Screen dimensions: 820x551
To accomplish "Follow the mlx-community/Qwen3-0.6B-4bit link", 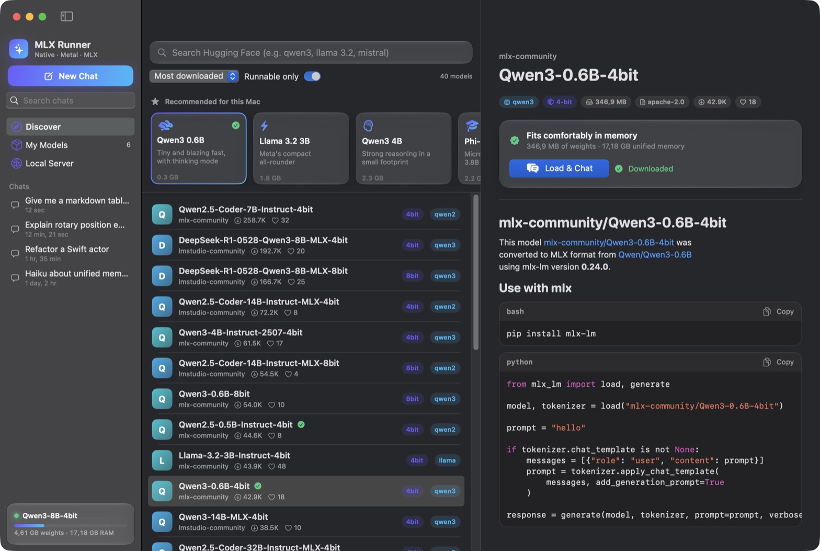I will 609,243.
